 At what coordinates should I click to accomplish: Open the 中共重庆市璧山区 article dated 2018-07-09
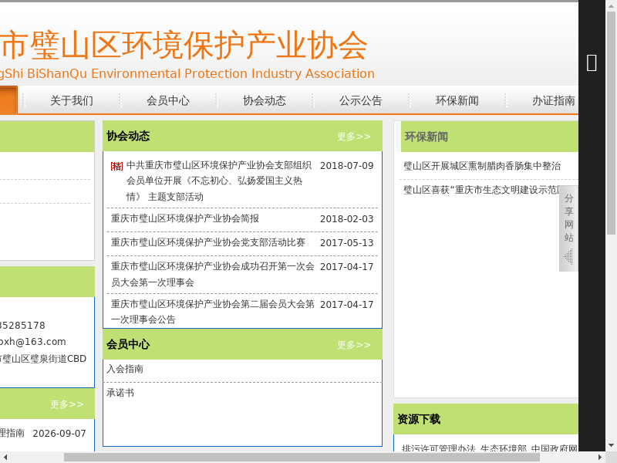click(219, 181)
